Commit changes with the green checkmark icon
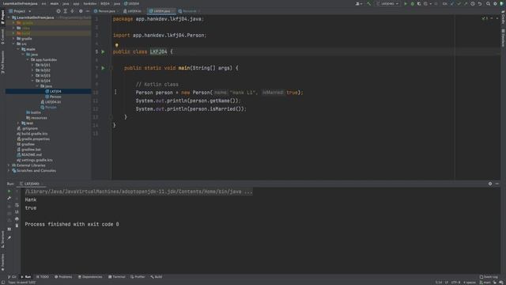The image size is (506, 285). coord(459,3)
